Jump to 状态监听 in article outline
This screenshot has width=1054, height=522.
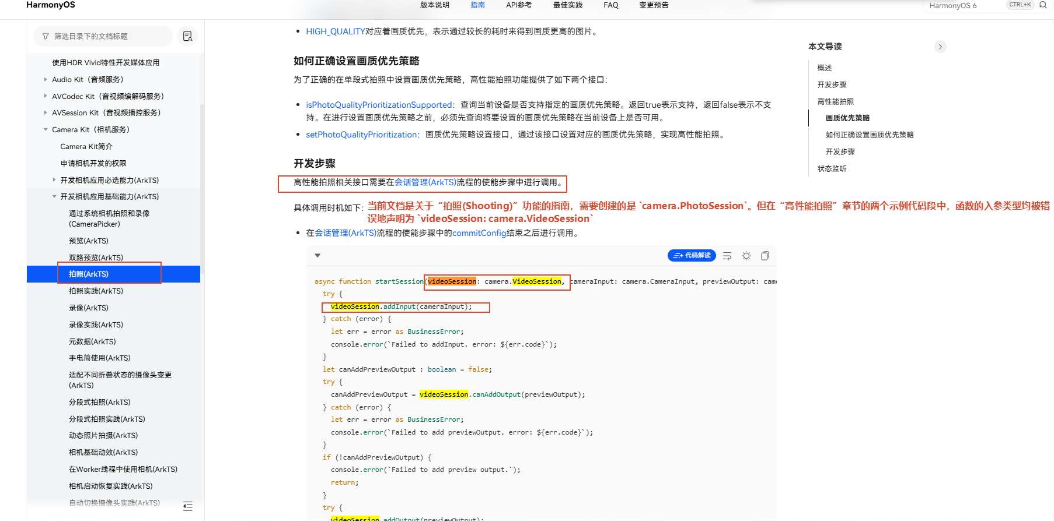click(832, 168)
